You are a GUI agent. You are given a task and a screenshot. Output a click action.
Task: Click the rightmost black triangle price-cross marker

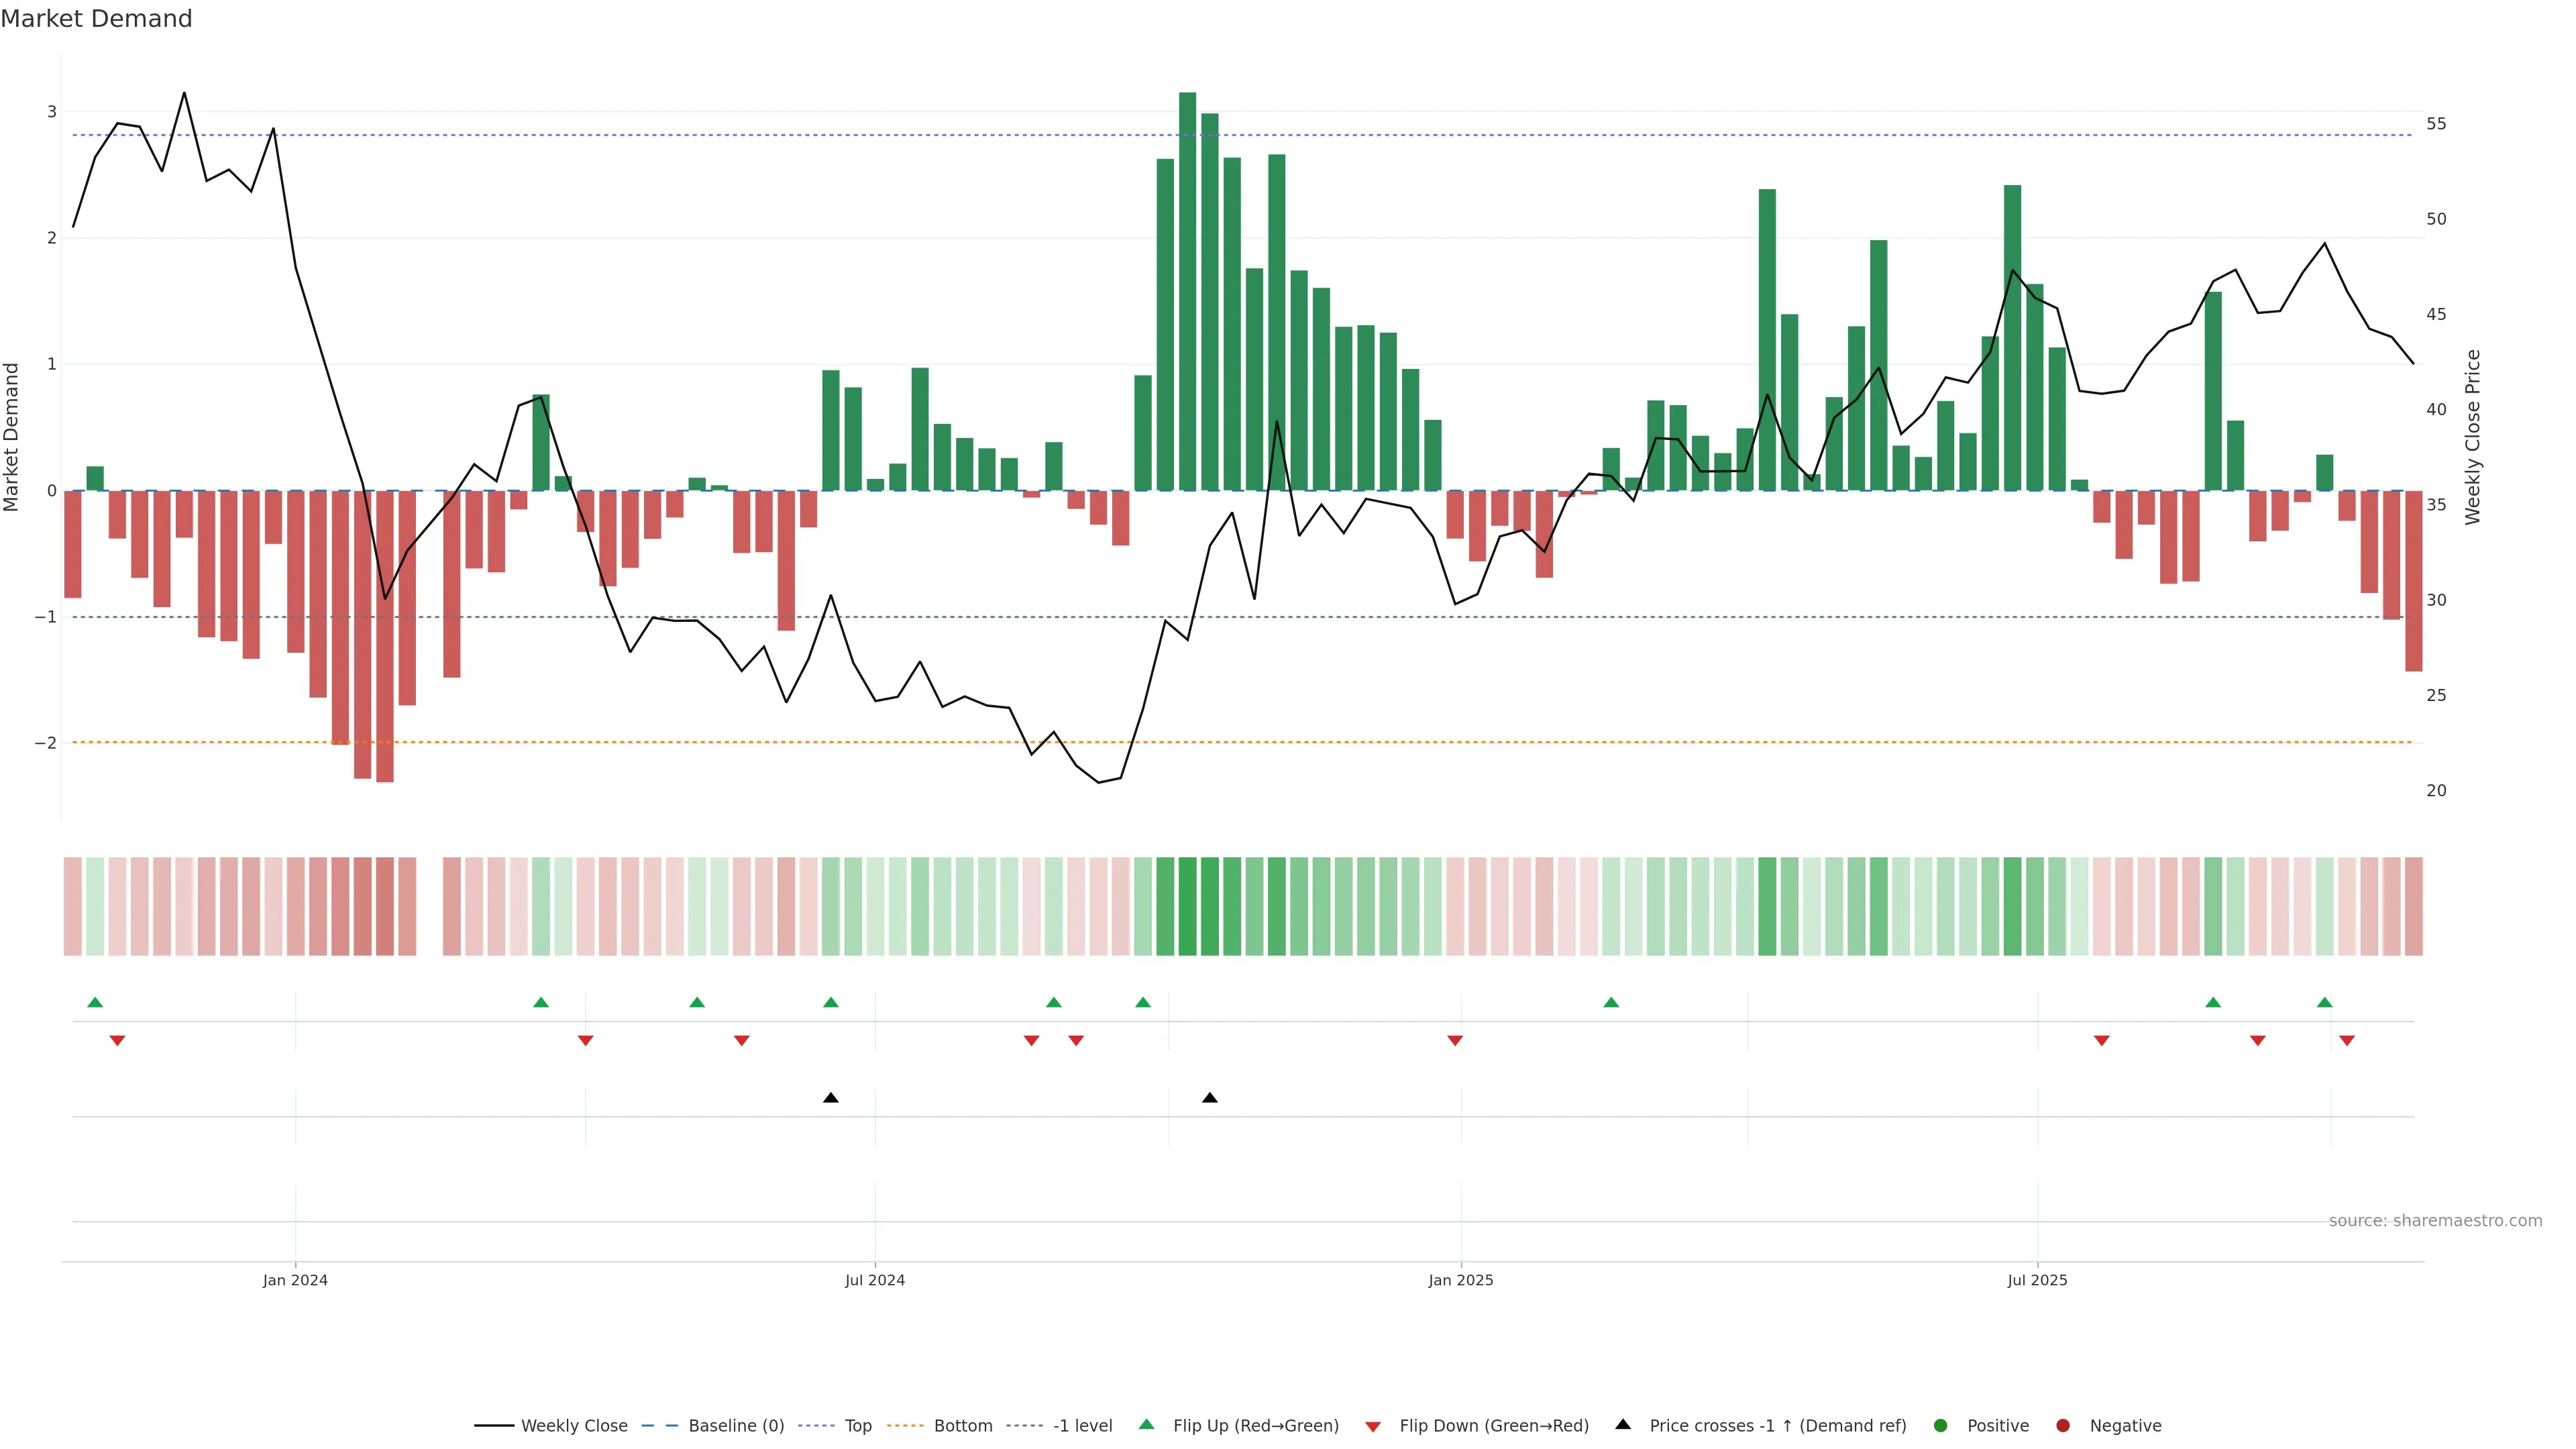tap(1210, 1098)
